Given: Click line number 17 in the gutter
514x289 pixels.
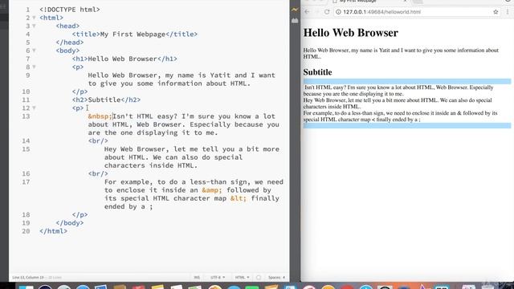Looking at the screenshot, I should [26, 182].
